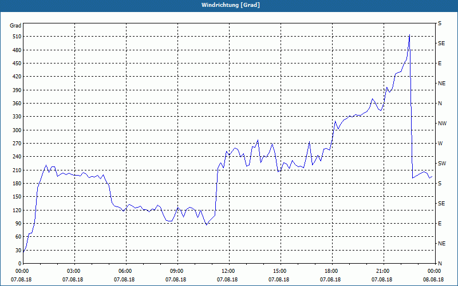This screenshot has width=458, height=286.
Task: Select the topmost 'S' compass label
Action: point(440,23)
